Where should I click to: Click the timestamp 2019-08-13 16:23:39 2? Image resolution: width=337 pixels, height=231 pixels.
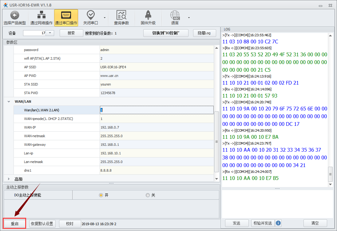click(x=99, y=224)
